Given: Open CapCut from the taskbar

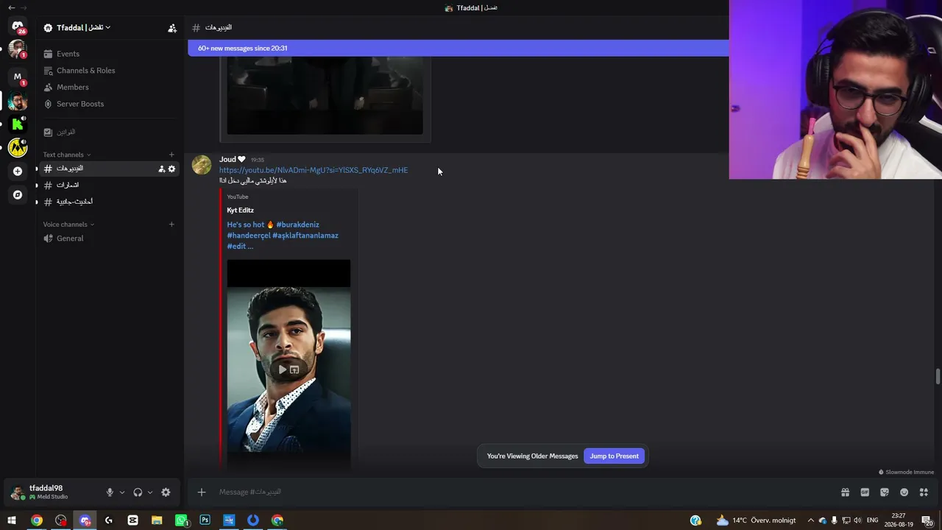Looking at the screenshot, I should click(132, 520).
